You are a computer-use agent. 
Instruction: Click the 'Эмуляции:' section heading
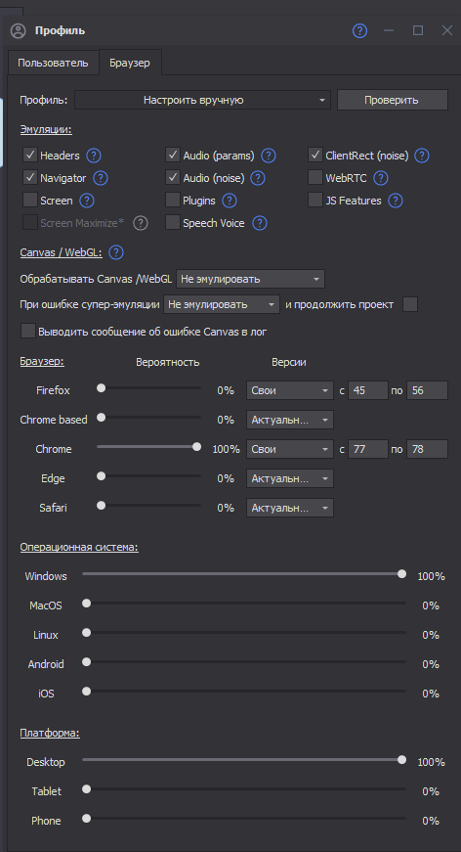click(x=46, y=130)
